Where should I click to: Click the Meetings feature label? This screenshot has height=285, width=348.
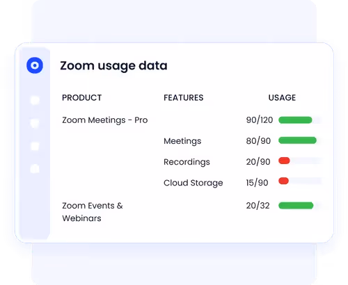tap(182, 141)
